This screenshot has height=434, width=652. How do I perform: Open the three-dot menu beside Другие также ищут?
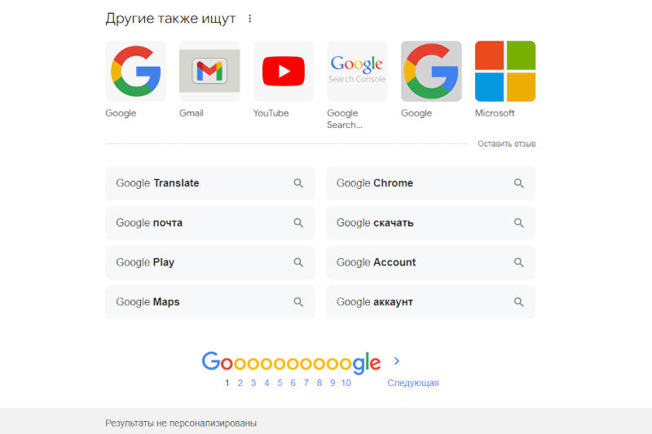[x=249, y=19]
